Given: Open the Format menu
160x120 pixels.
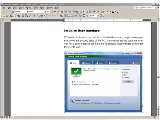Looking at the screenshot, I should [28, 8].
